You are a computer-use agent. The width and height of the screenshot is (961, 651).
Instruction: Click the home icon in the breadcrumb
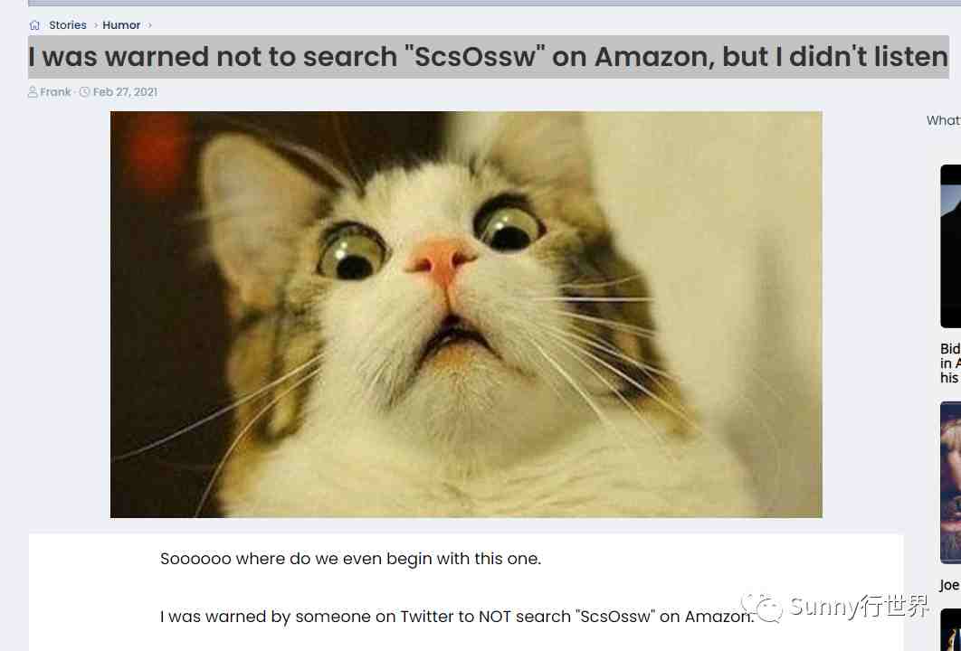[x=35, y=25]
